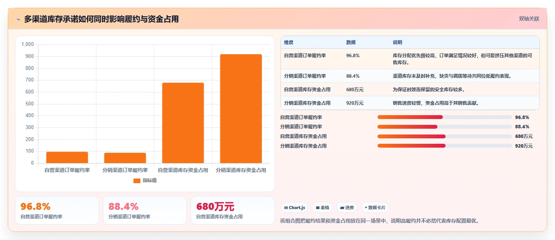Click description starting 渠道库存未及时补充
Image resolution: width=555 pixels, height=240 pixels.
point(452,76)
